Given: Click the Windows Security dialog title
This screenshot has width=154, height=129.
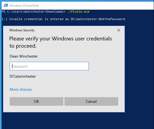Looking at the screenshot, I should tap(22, 30).
